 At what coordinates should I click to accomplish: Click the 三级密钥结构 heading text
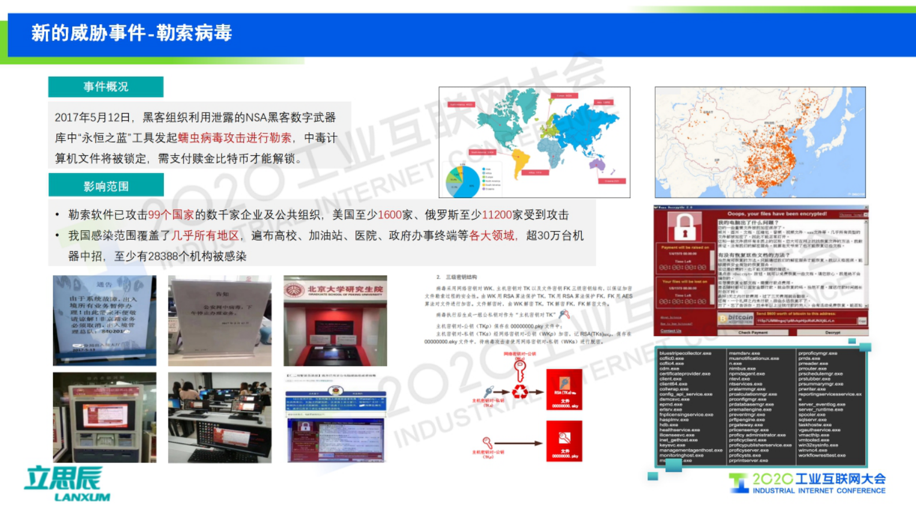coord(461,277)
